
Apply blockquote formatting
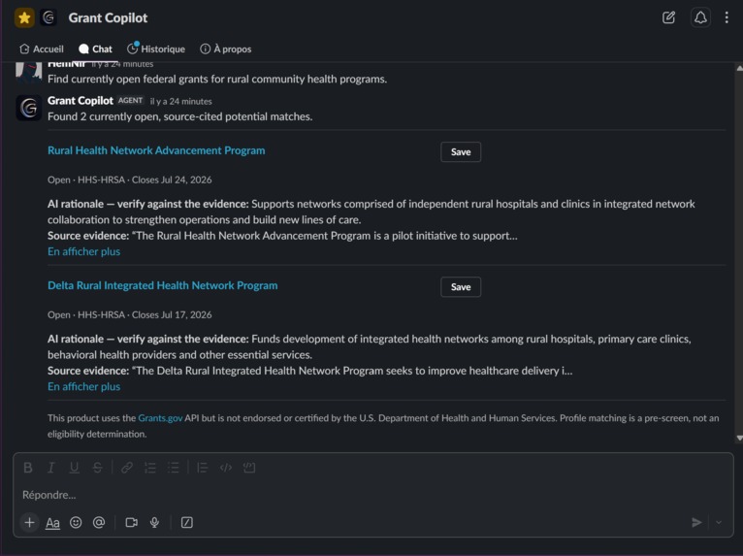203,468
